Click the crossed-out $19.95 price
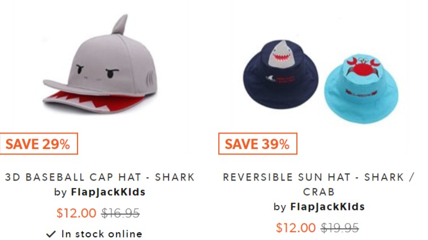The height and width of the screenshot is (240, 428). click(x=340, y=228)
